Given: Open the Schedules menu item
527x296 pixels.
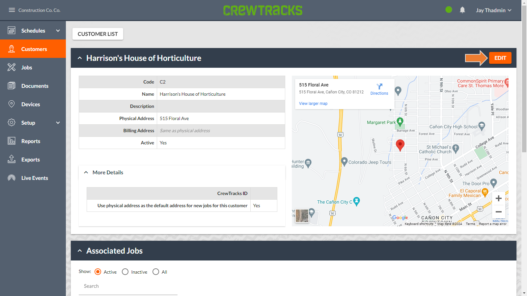Looking at the screenshot, I should click(33, 31).
